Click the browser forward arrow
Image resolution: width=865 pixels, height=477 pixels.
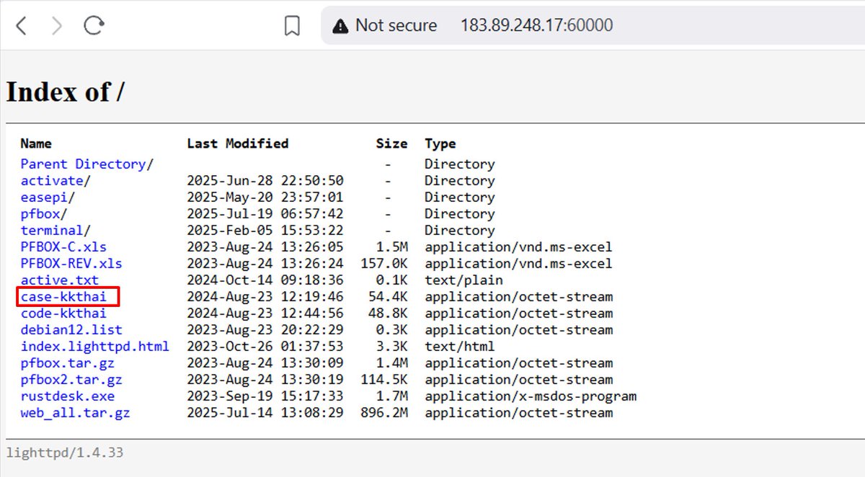coord(57,26)
